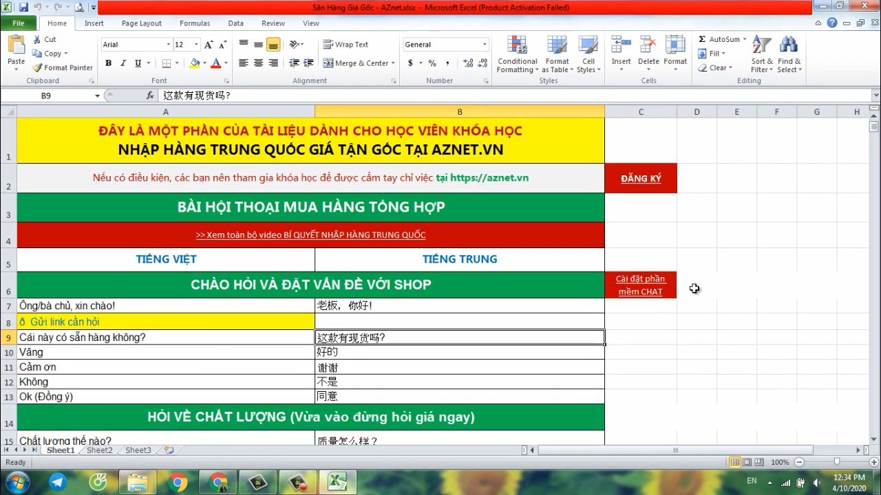
Task: Apply Accounting dollar number format
Action: click(x=410, y=63)
